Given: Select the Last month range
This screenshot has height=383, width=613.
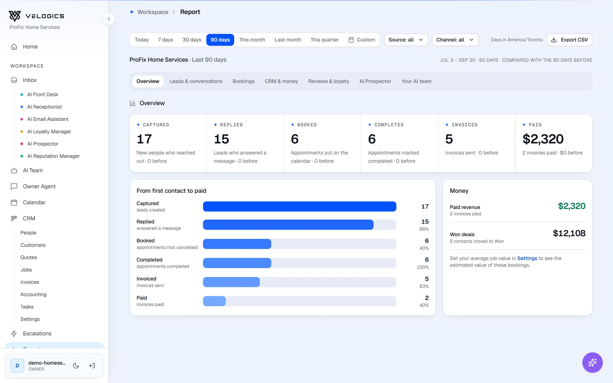Looking at the screenshot, I should 288,40.
